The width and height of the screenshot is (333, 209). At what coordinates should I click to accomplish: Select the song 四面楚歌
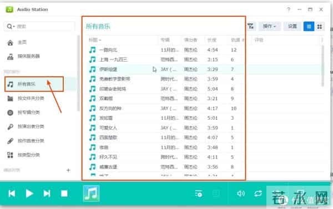click(x=108, y=137)
